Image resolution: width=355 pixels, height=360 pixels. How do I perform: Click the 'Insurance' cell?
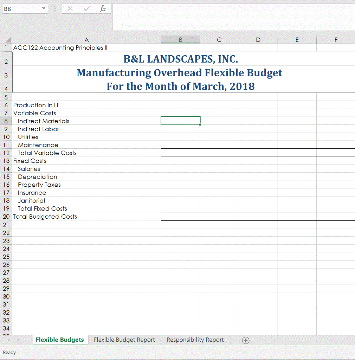tap(86, 193)
